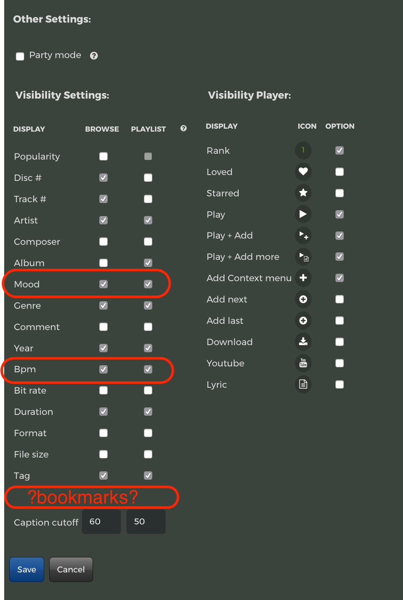Click Party mode help question icon
This screenshot has width=403, height=600.
pos(94,56)
